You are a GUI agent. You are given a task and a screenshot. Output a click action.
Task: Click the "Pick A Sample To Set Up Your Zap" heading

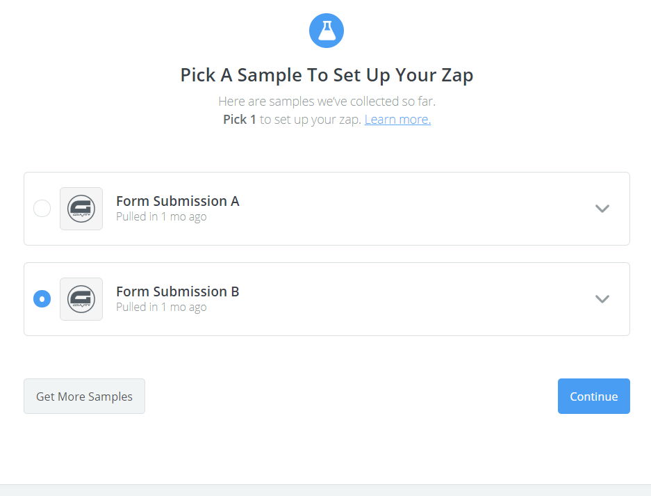click(x=327, y=75)
